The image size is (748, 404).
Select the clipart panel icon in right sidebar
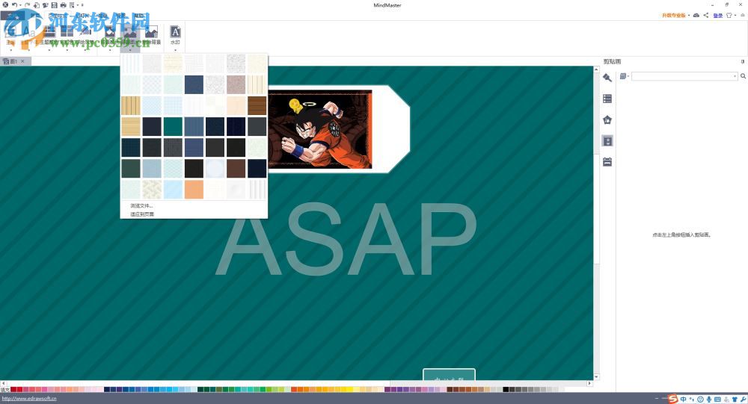[x=607, y=141]
